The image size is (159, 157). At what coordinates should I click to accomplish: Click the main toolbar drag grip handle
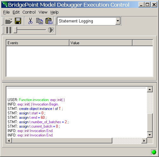click(x=3, y=21)
